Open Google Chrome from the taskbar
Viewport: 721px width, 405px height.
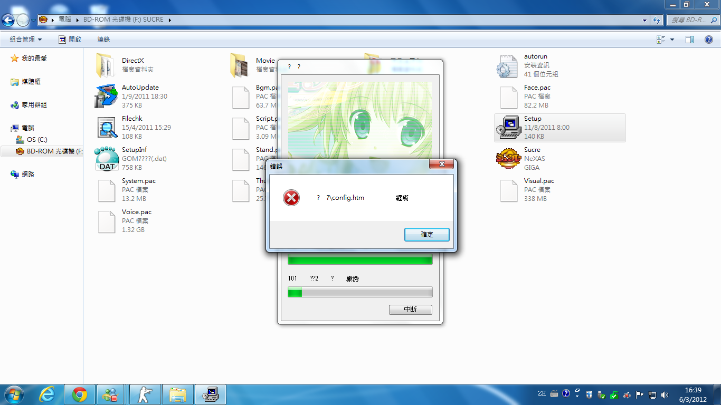[x=80, y=394]
